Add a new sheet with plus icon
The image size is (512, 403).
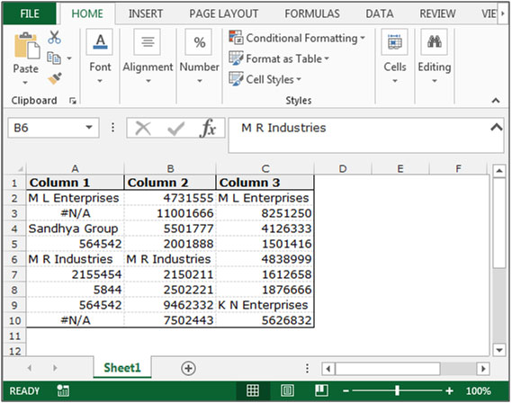coord(188,368)
